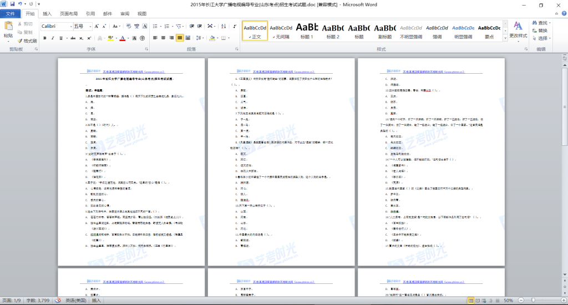This screenshot has width=568, height=305.
Task: Open the font size 五号 dropdown
Action: [x=89, y=26]
